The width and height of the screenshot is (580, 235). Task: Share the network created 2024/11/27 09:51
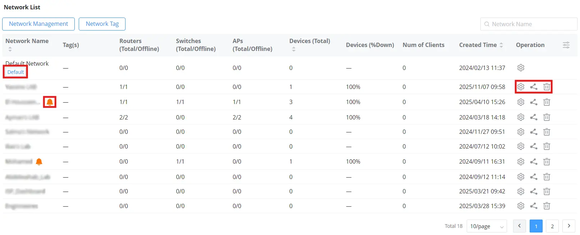tap(534, 132)
